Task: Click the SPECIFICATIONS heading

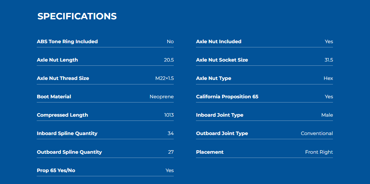Action: pos(77,16)
